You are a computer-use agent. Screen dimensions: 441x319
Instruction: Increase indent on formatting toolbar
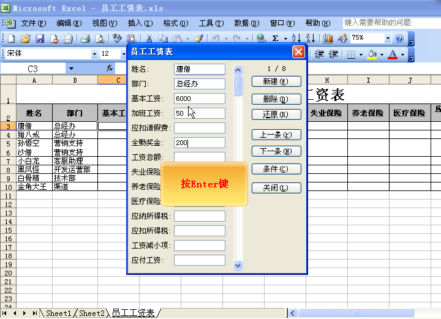[x=333, y=54]
